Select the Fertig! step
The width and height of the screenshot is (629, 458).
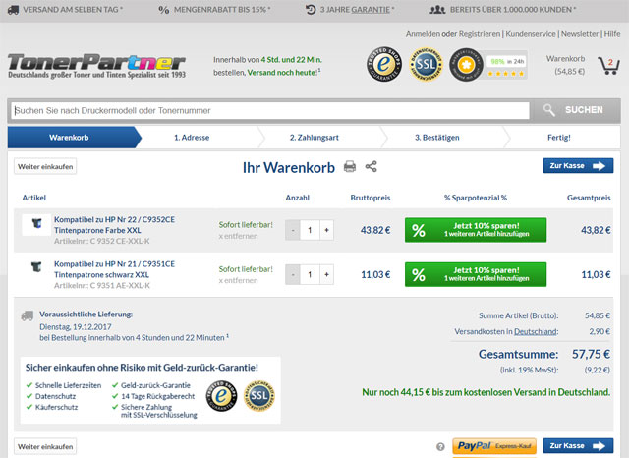coord(559,138)
